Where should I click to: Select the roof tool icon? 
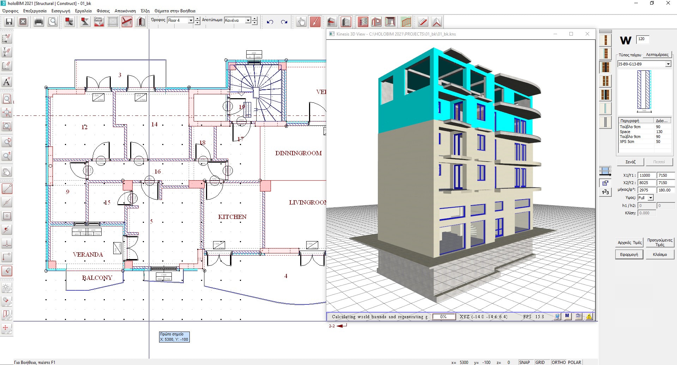pyautogui.click(x=436, y=22)
